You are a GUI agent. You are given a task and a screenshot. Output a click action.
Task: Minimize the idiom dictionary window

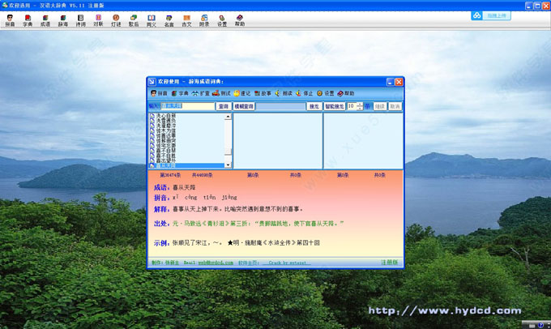coord(390,82)
